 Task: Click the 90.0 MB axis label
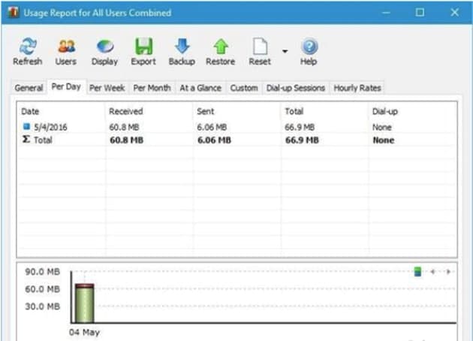tap(43, 272)
